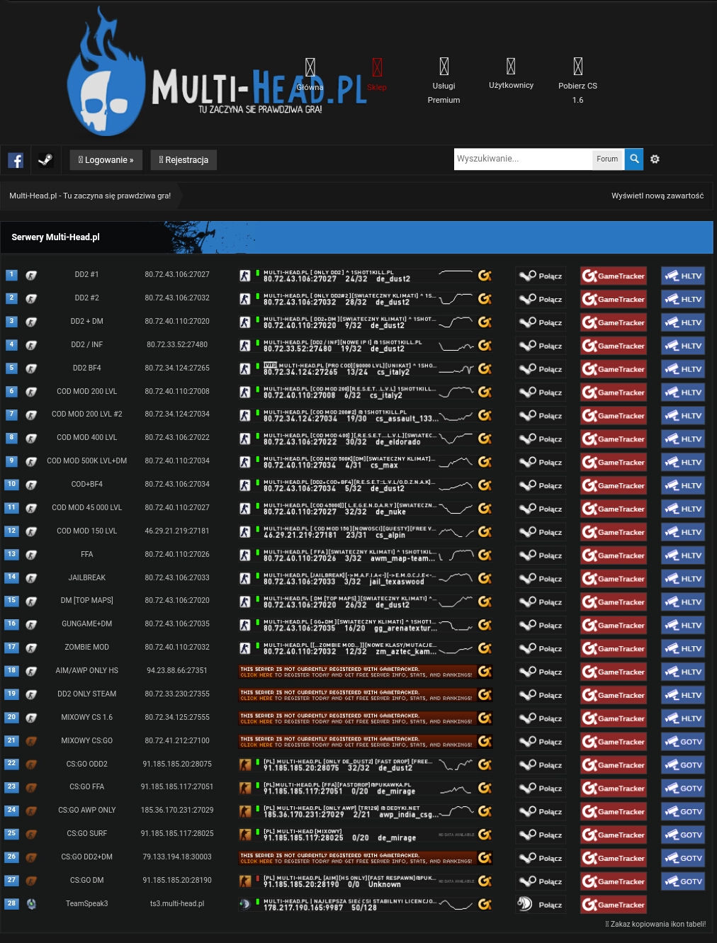The height and width of the screenshot is (943, 717).
Task: Open GOTV for CS:GO AWP ONLY
Action: click(683, 812)
